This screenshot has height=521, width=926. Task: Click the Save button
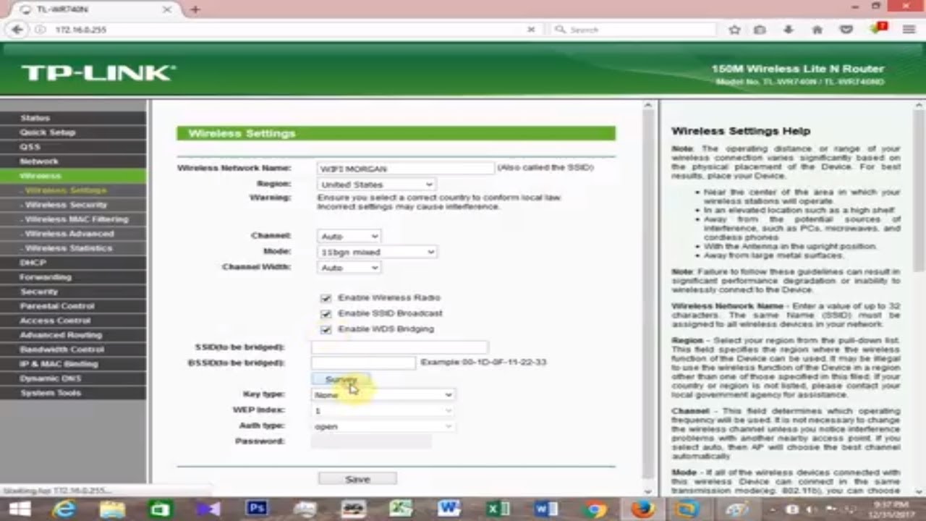pyautogui.click(x=357, y=479)
